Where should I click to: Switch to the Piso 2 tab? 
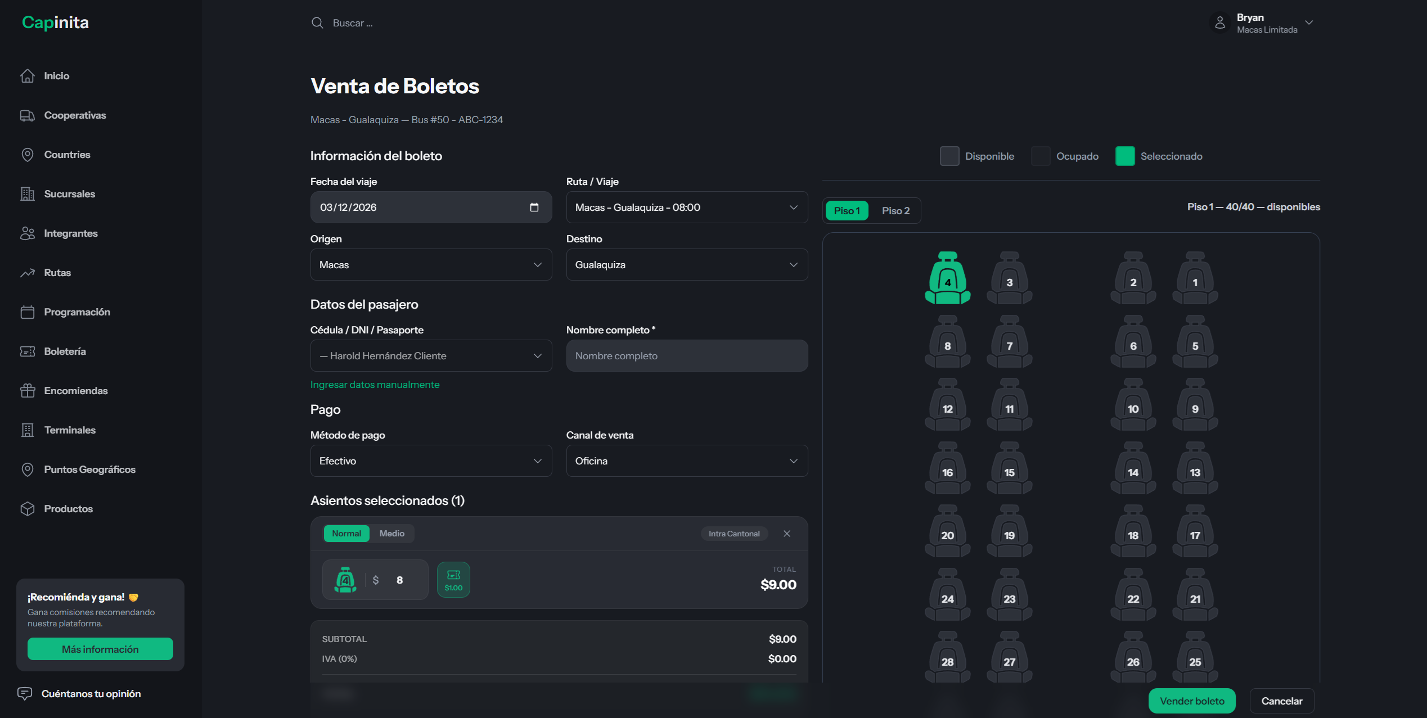895,211
